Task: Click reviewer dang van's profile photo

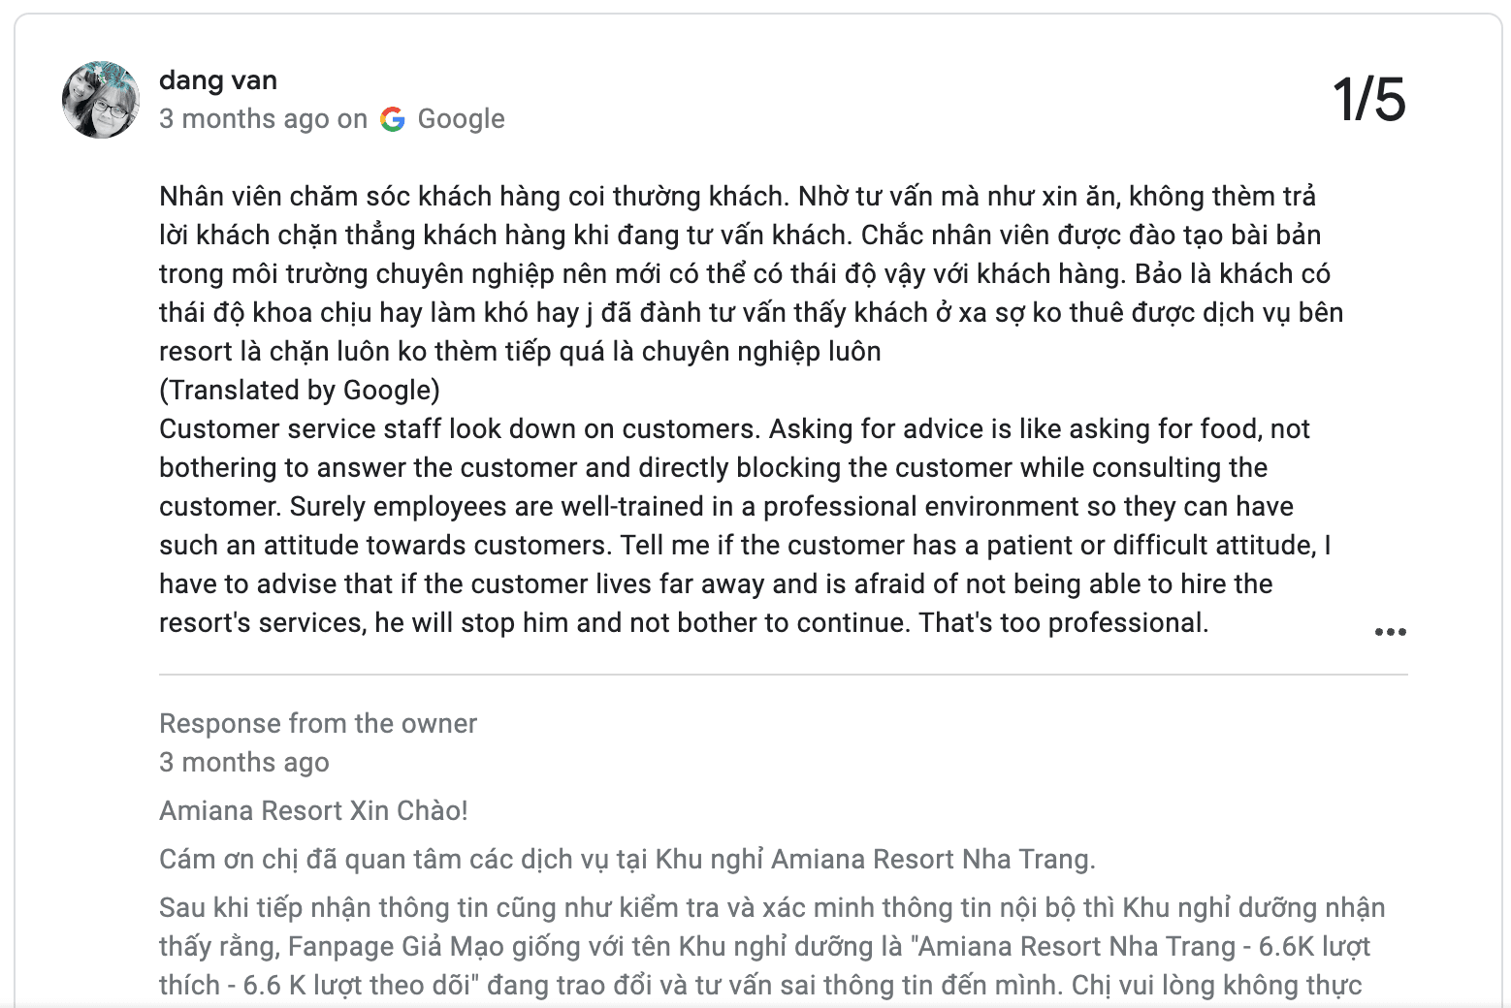Action: (101, 100)
